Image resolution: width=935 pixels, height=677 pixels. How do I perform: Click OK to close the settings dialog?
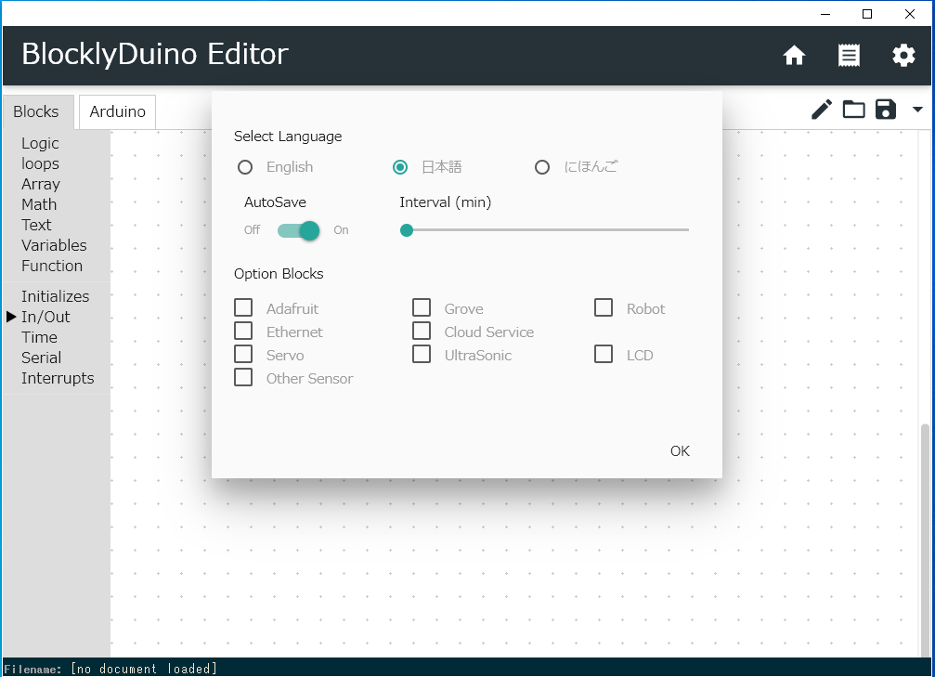pyautogui.click(x=680, y=451)
